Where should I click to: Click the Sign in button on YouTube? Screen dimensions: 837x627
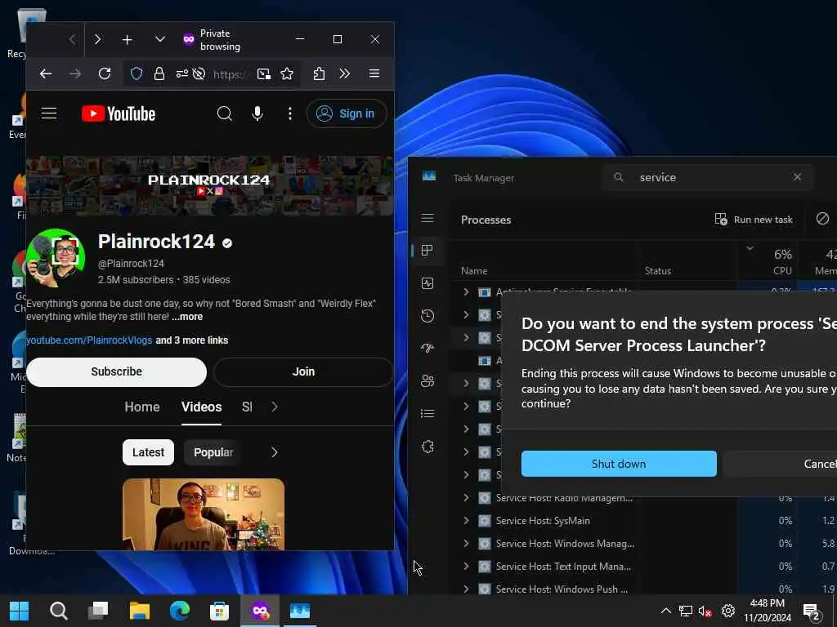pyautogui.click(x=347, y=113)
